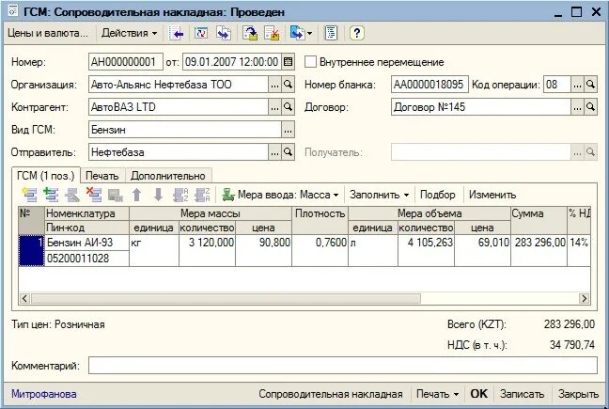Click the mass price cell 90,800
This screenshot has width=609, height=409.
pos(264,250)
